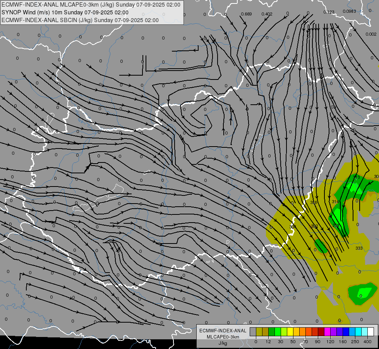Click the SYNOP Wind 10m title line
The width and height of the screenshot is (379, 349).
[65, 12]
